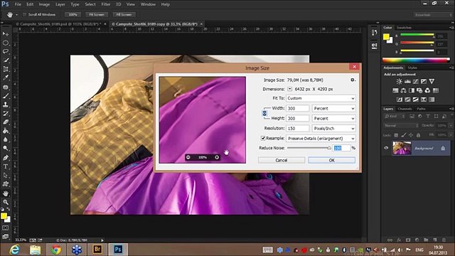This screenshot has width=455, height=256.
Task: Switch to the Styles tab
Action: [x=412, y=68]
